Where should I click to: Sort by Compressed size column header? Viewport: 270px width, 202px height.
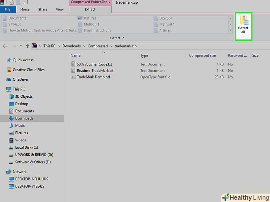pyautogui.click(x=202, y=55)
